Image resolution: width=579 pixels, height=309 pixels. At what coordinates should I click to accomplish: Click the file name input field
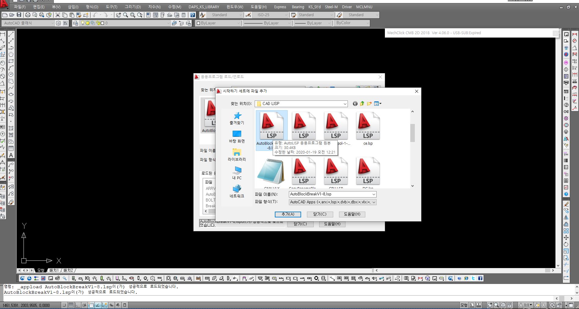pyautogui.click(x=330, y=194)
